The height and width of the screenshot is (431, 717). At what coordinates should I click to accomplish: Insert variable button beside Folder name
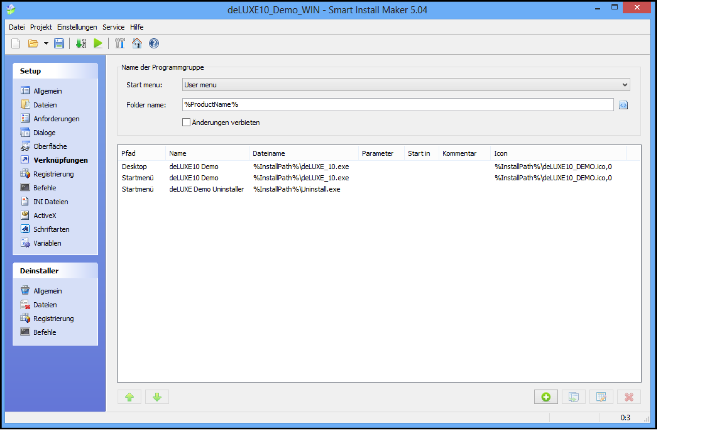coord(623,105)
